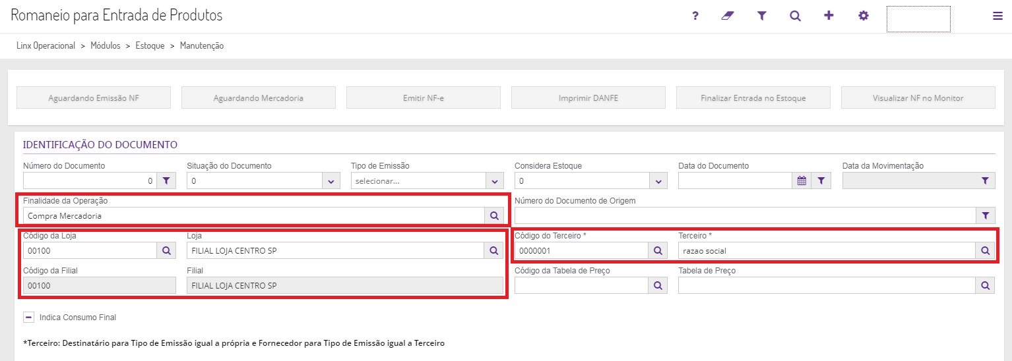Go to Estoque in breadcrumb
The width and height of the screenshot is (1012, 361).
[150, 46]
